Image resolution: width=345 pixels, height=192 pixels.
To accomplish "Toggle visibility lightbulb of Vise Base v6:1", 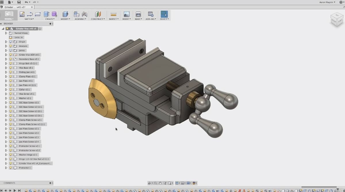I will [x=11, y=68].
